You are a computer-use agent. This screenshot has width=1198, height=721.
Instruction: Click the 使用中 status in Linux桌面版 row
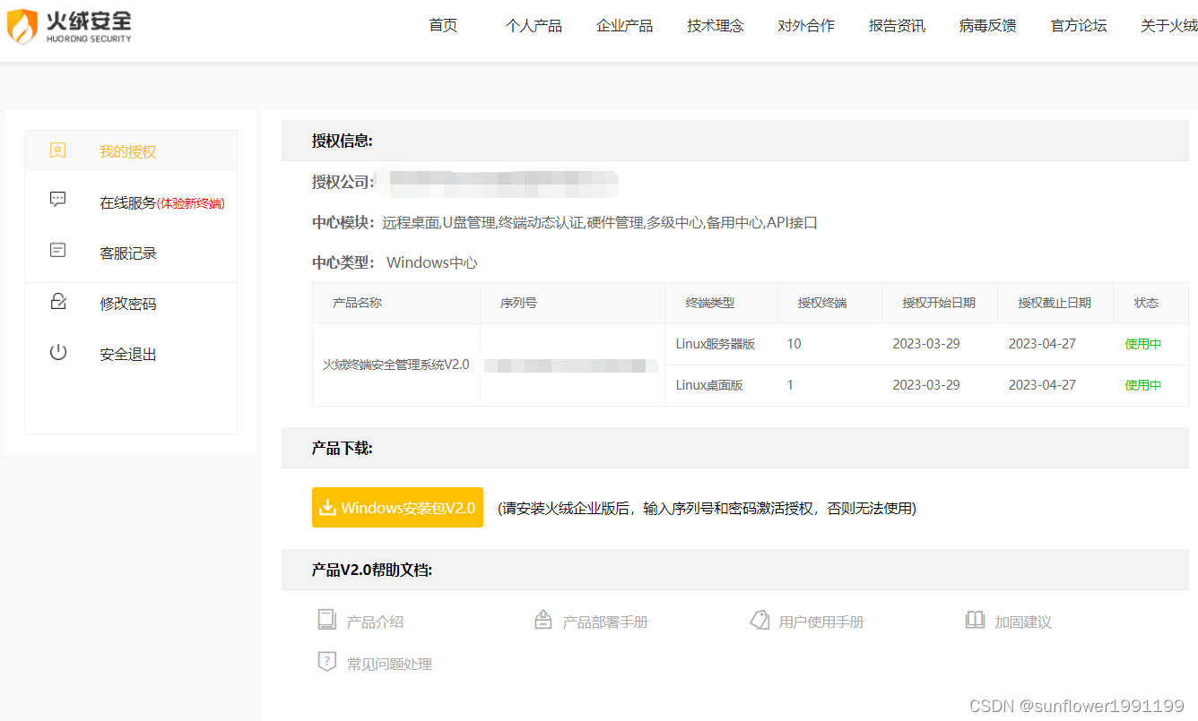[x=1143, y=385]
